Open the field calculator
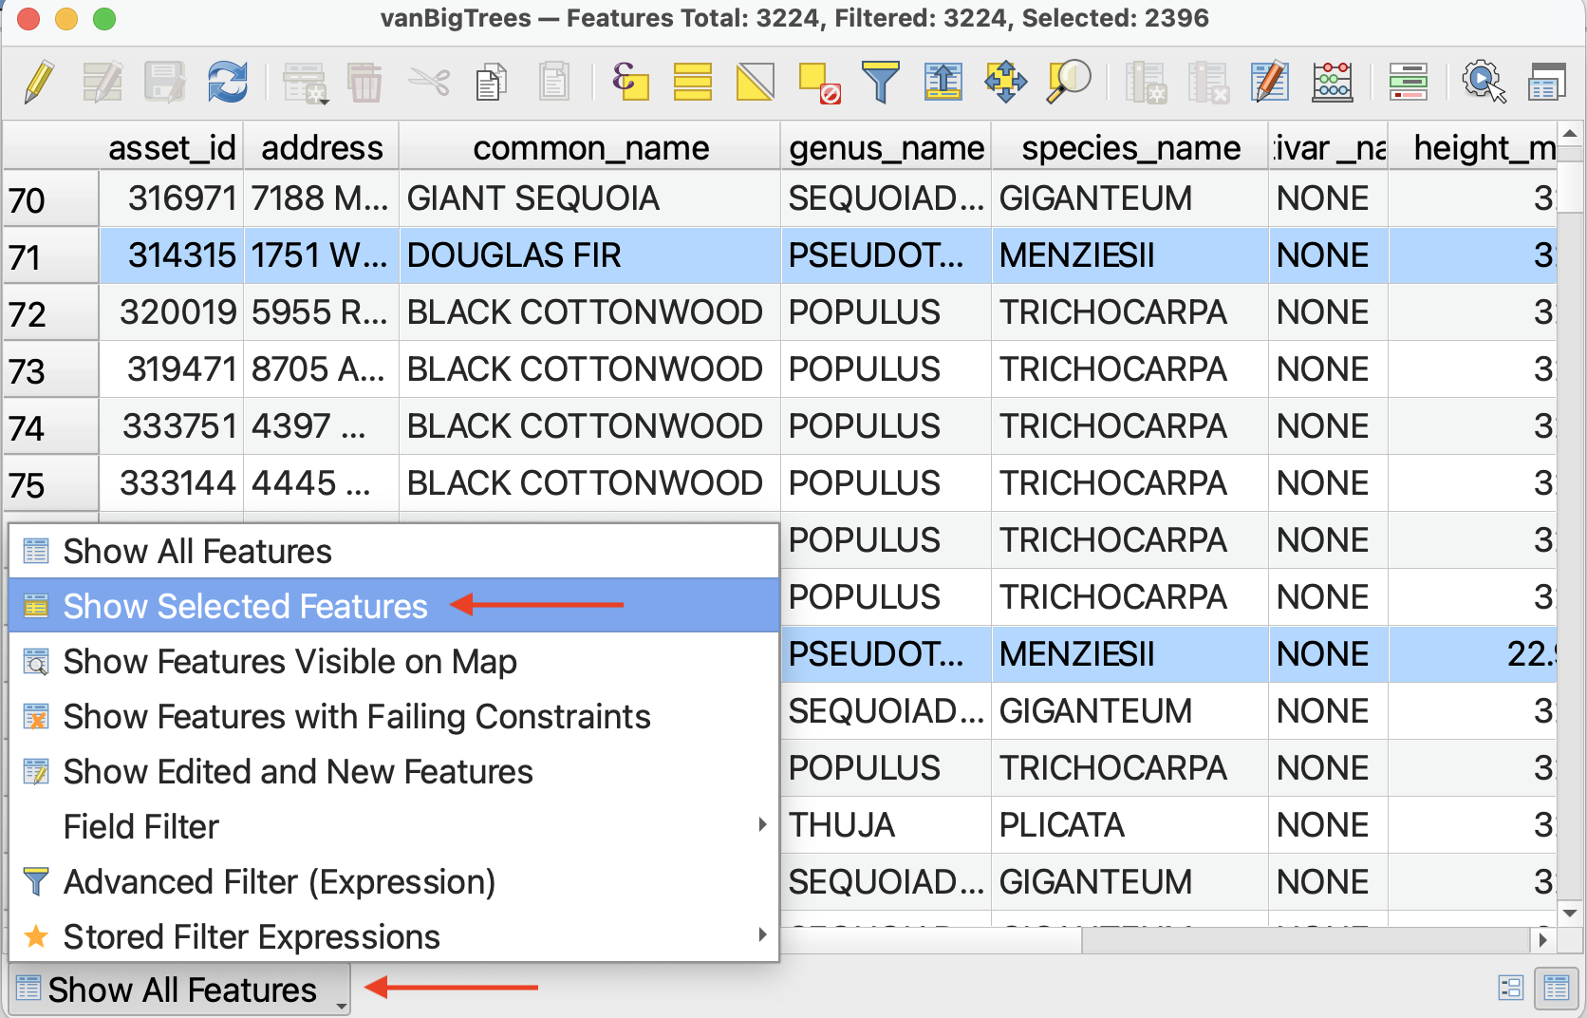Viewport: 1587px width, 1018px height. click(x=1332, y=82)
